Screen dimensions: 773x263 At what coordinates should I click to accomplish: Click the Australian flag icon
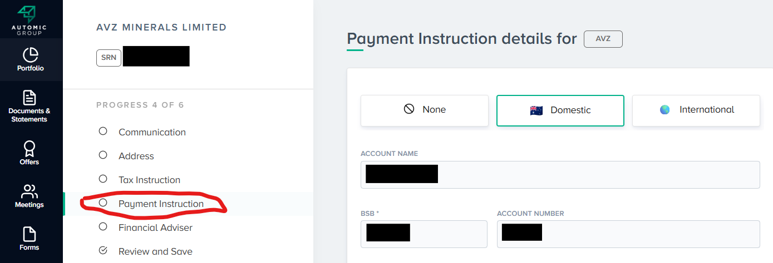click(x=536, y=110)
